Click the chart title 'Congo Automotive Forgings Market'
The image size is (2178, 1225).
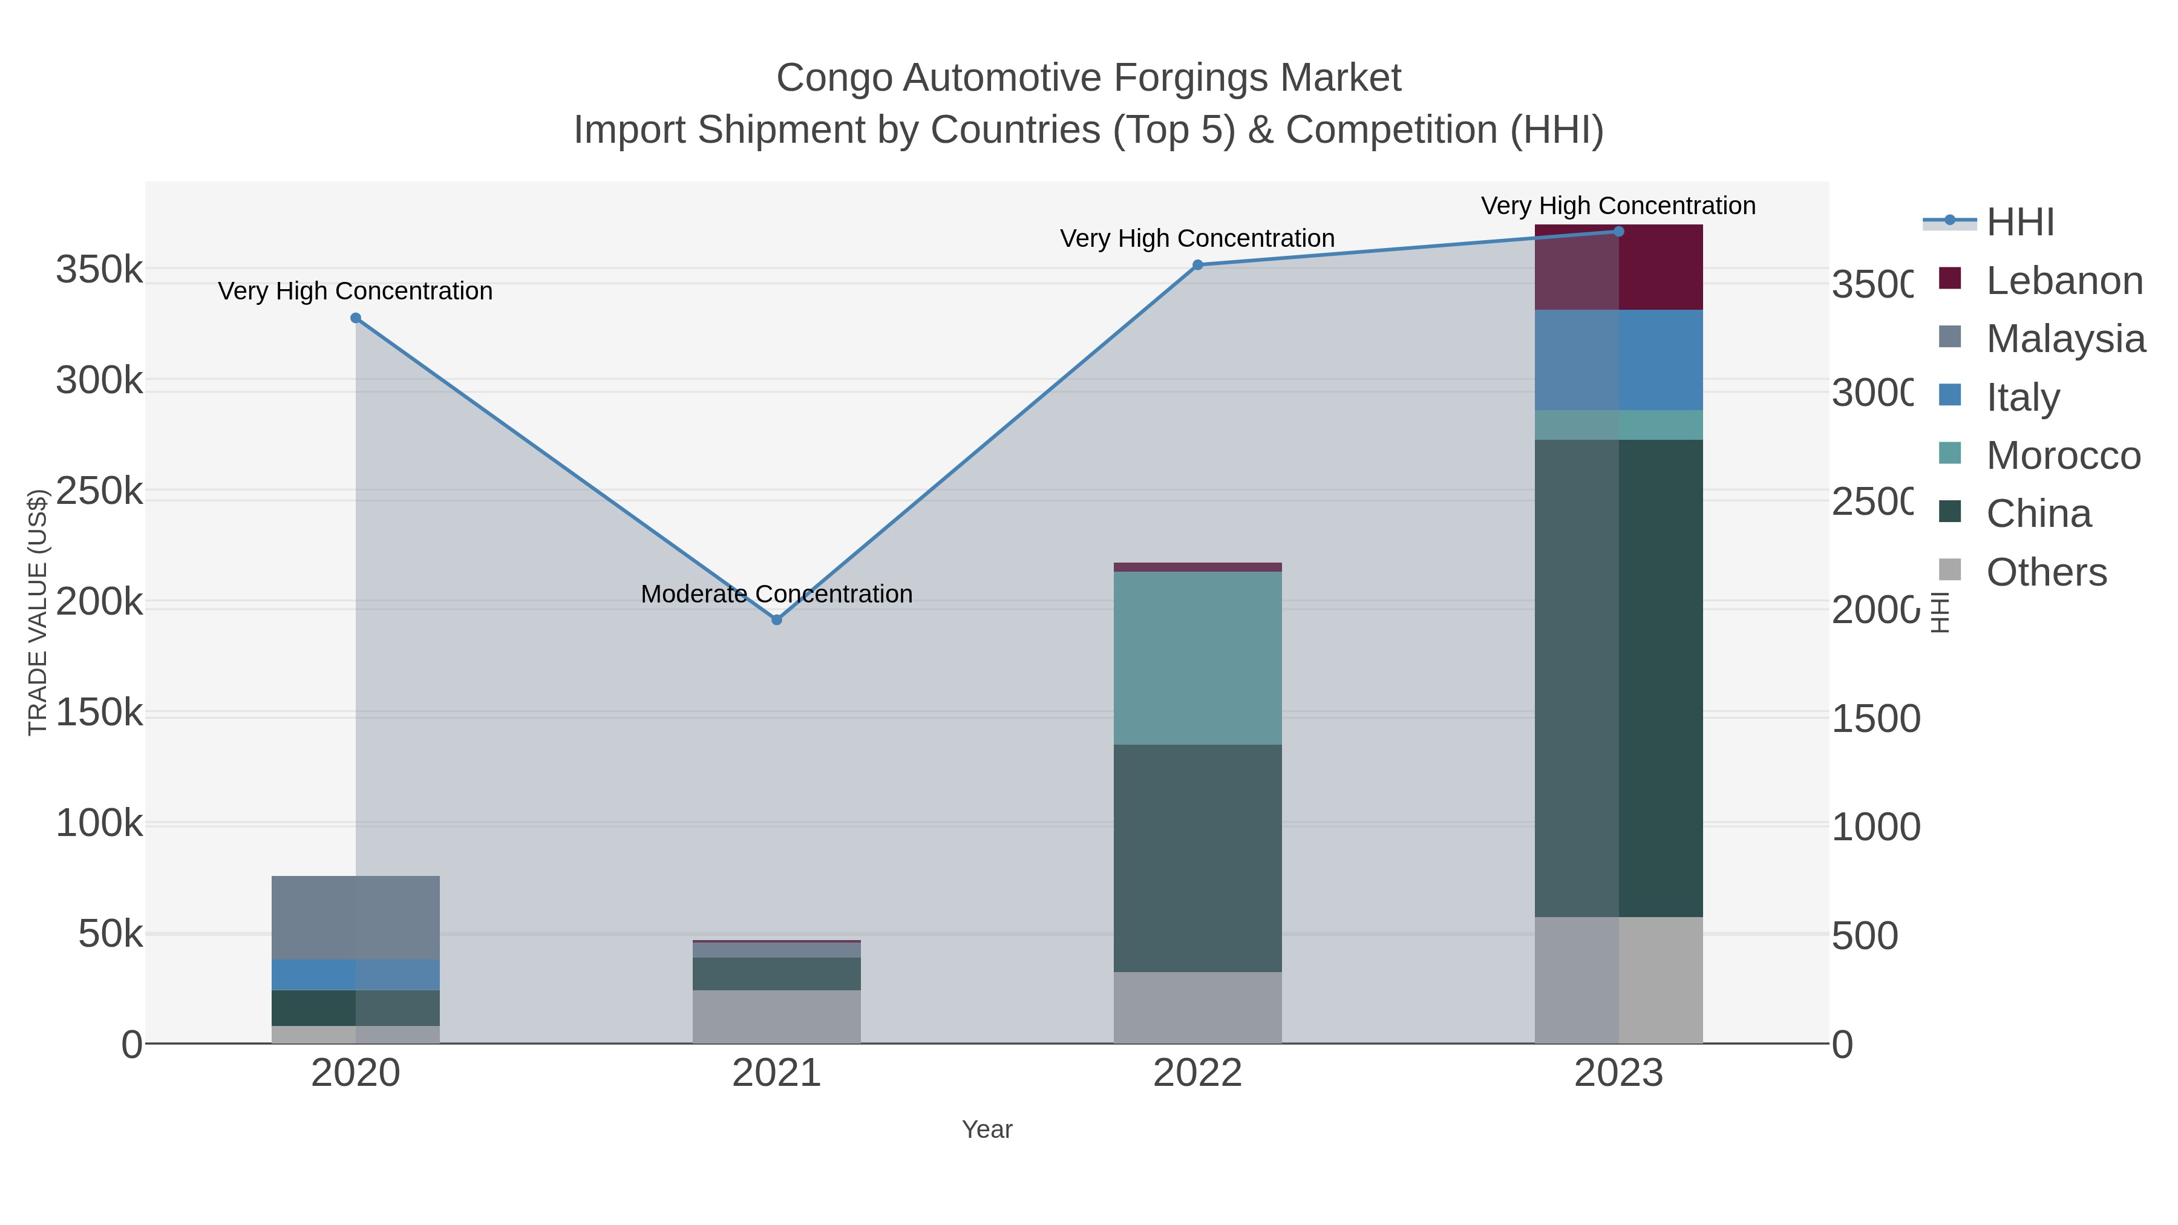pyautogui.click(x=1089, y=78)
